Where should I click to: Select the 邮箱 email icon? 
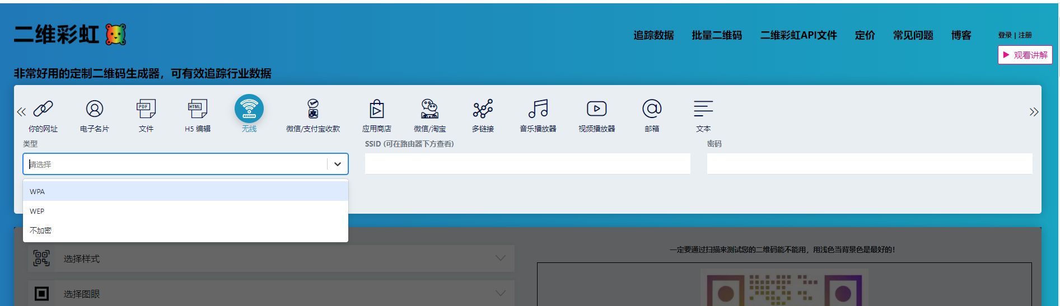pos(652,109)
